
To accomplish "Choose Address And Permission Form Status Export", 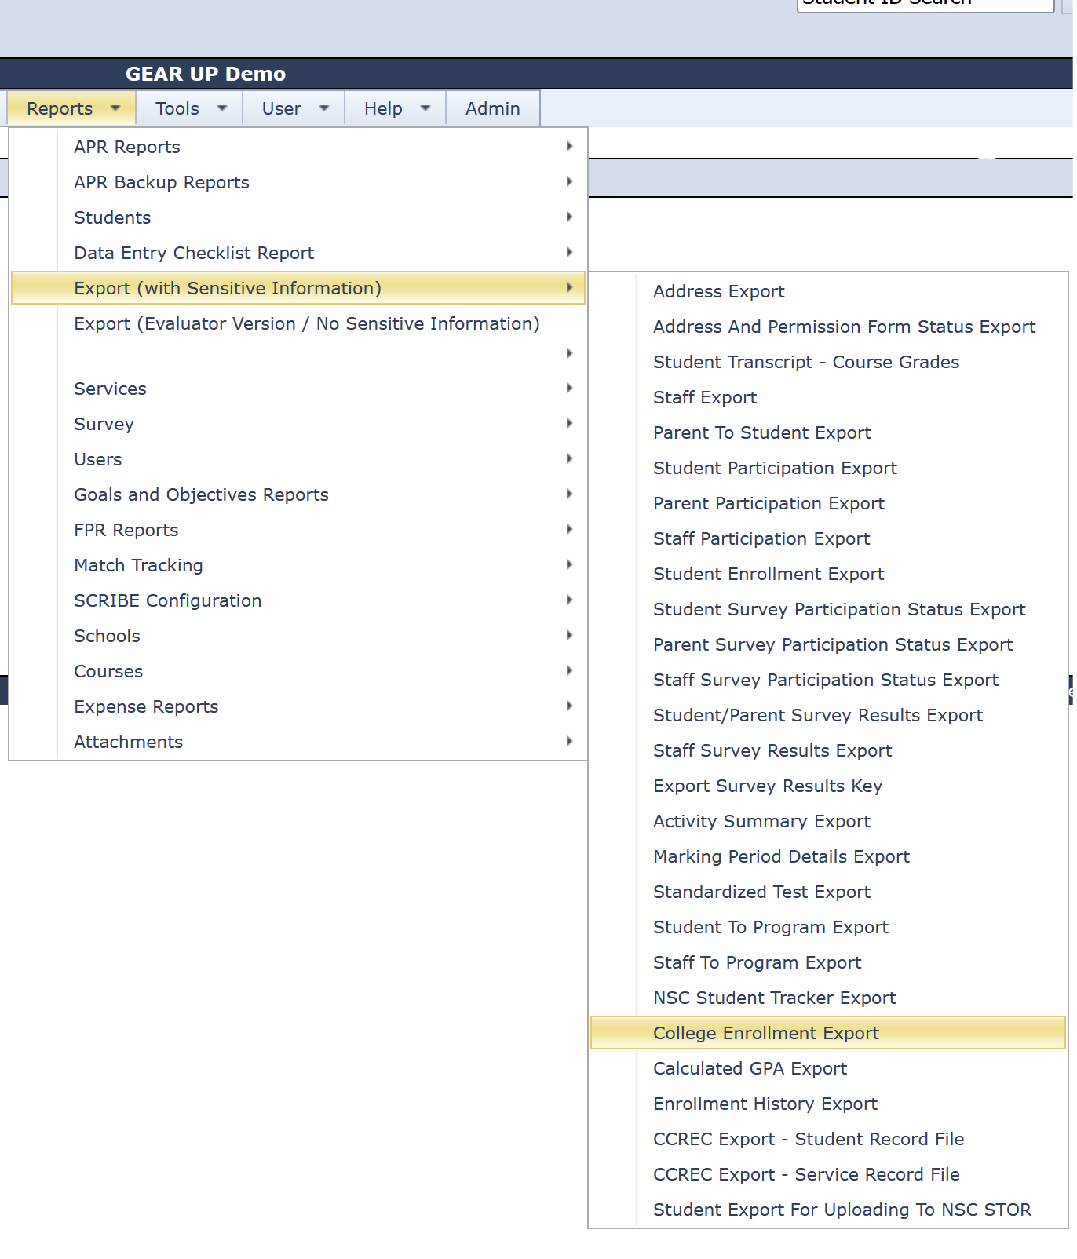I will [x=828, y=327].
